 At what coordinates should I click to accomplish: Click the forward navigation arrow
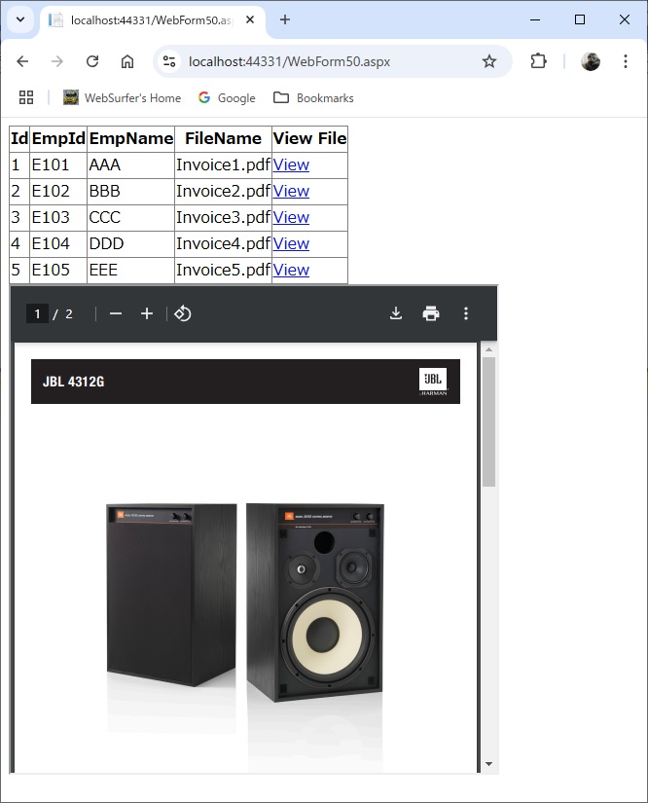57,61
